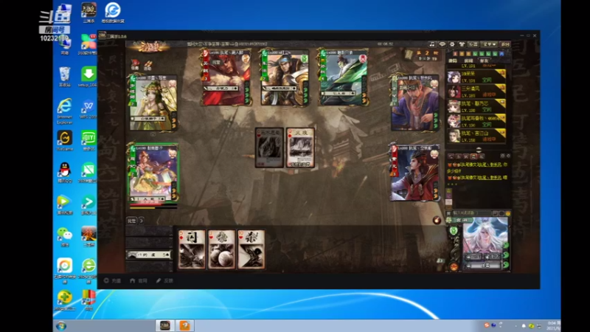
Task: Select friend row with red-dressed avatar
Action: point(476,91)
